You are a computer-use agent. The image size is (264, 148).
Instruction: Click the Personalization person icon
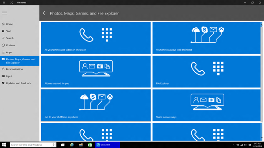3,69
